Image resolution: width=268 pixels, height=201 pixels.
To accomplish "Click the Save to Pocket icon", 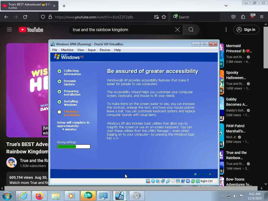I will pyautogui.click(x=233, y=17).
